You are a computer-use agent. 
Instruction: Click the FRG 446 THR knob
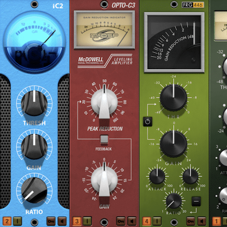[174, 97]
